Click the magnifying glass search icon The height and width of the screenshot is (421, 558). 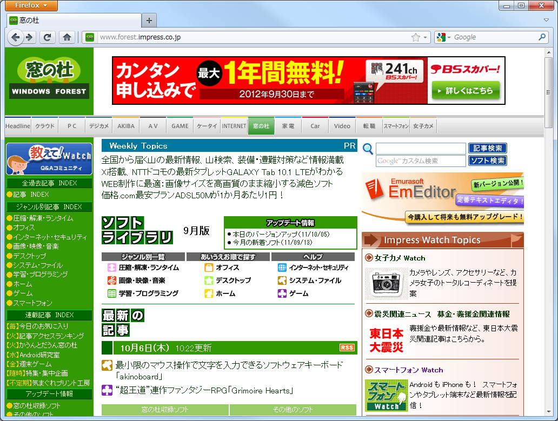tap(367, 149)
